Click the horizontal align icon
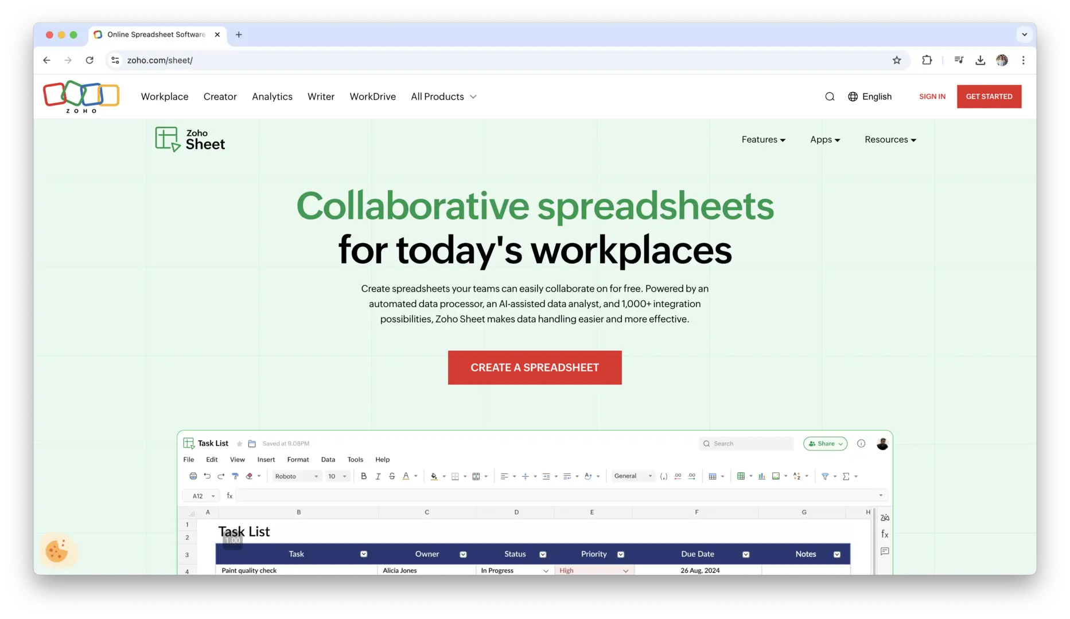Screen dimensions: 1070x619 pos(504,476)
